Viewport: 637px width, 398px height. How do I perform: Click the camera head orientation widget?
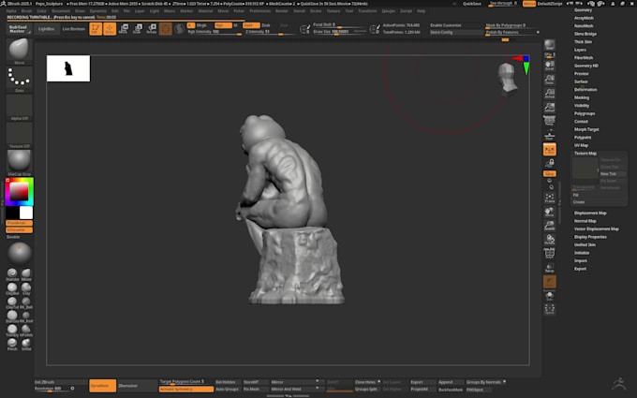[508, 80]
